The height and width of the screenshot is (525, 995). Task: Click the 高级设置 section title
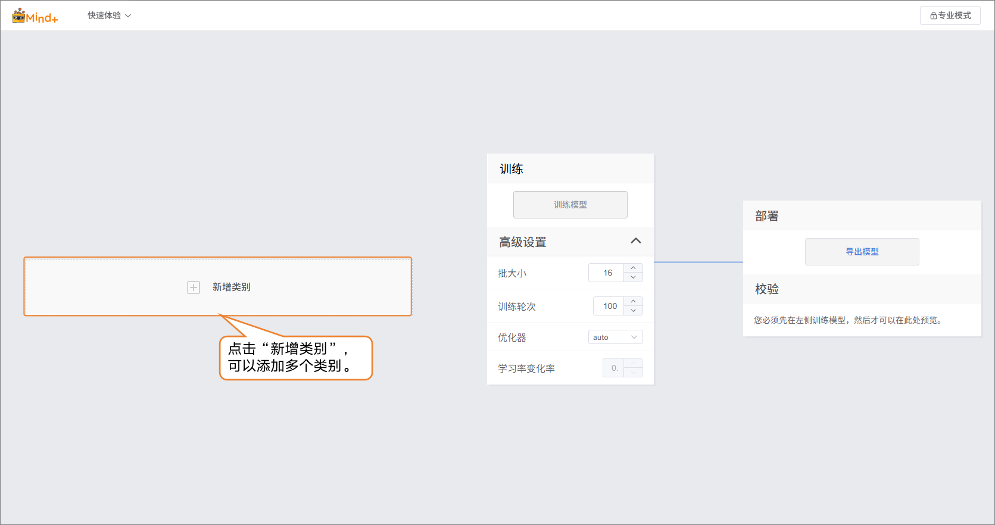tap(522, 242)
